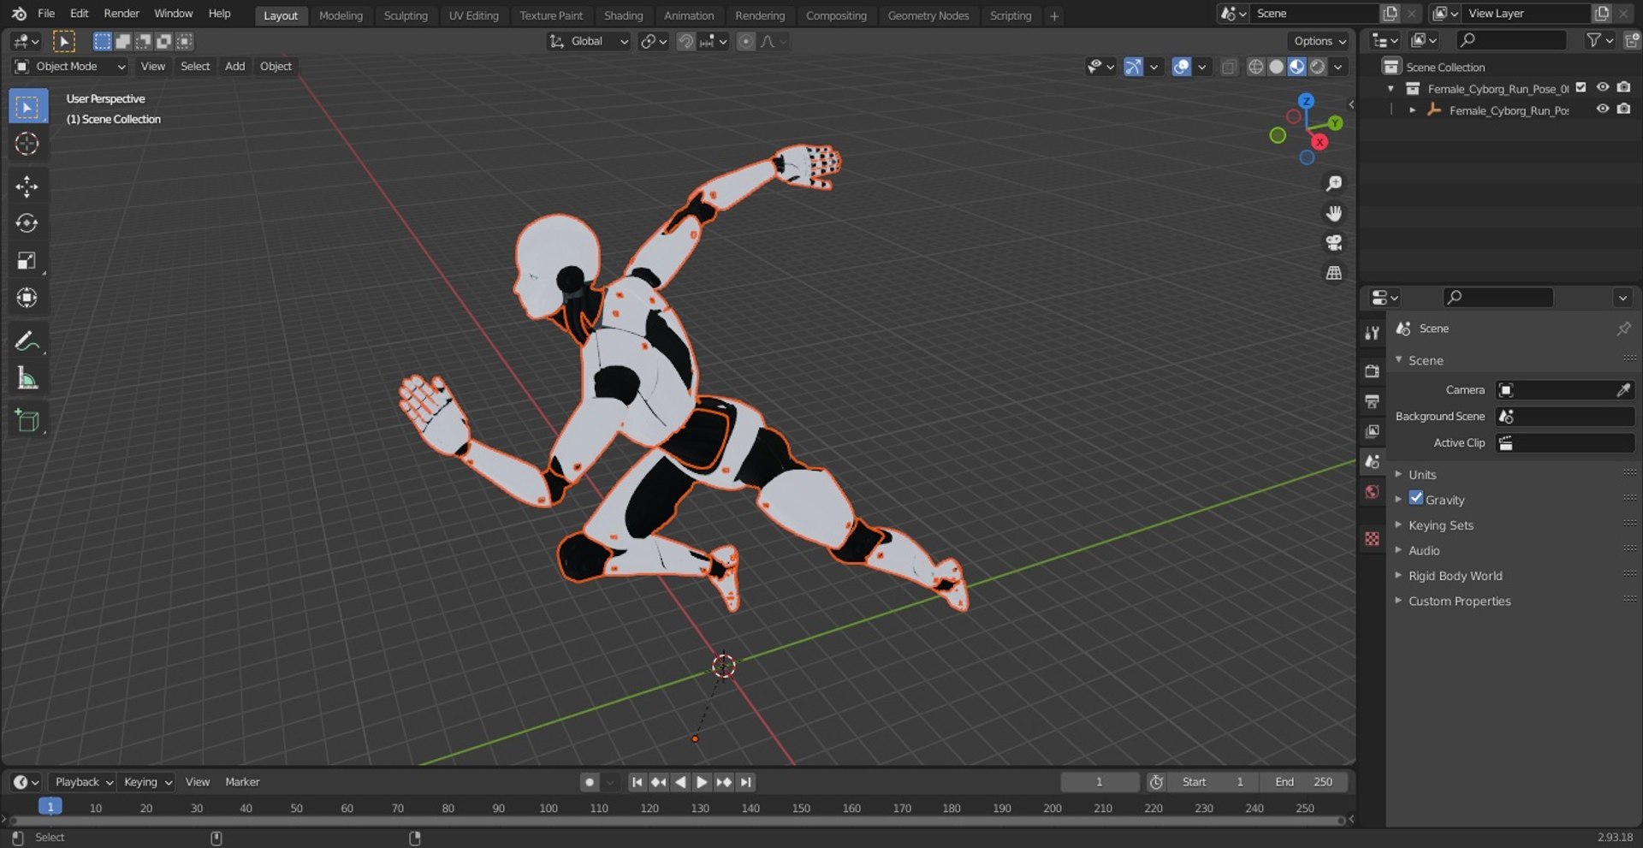Switch to the Shading workspace tab
Image resolution: width=1643 pixels, height=848 pixels.
pyautogui.click(x=623, y=15)
